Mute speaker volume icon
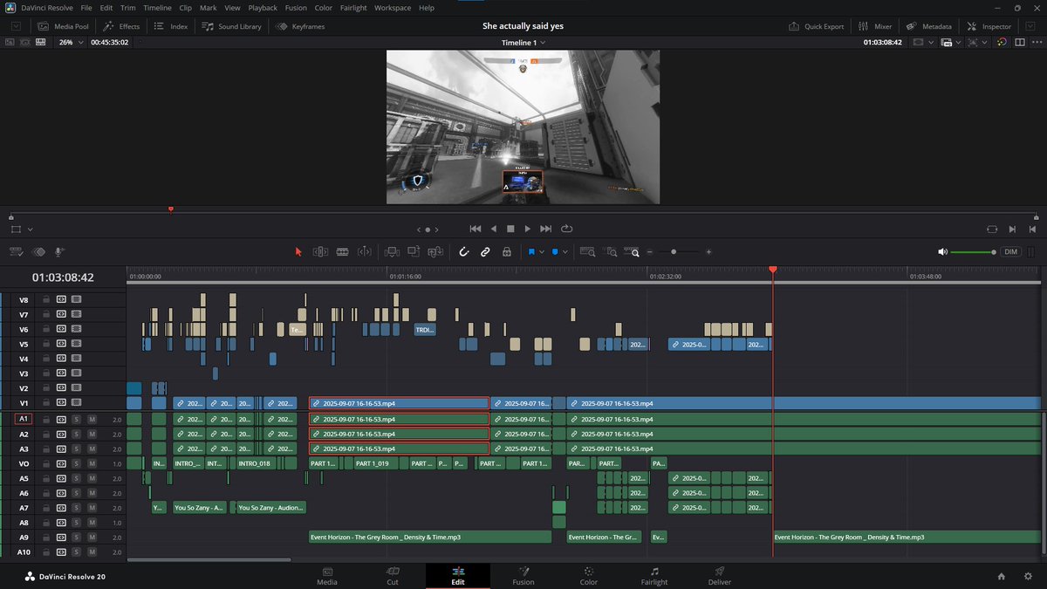Viewport: 1047px width, 589px height. (x=942, y=251)
